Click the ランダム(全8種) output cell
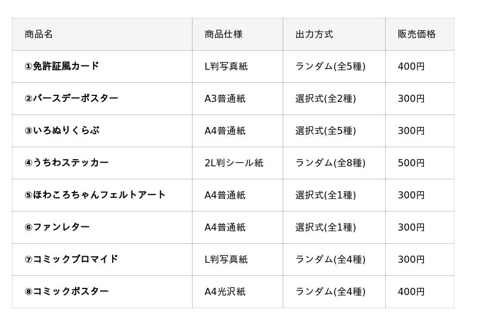477x326 pixels. click(330, 163)
